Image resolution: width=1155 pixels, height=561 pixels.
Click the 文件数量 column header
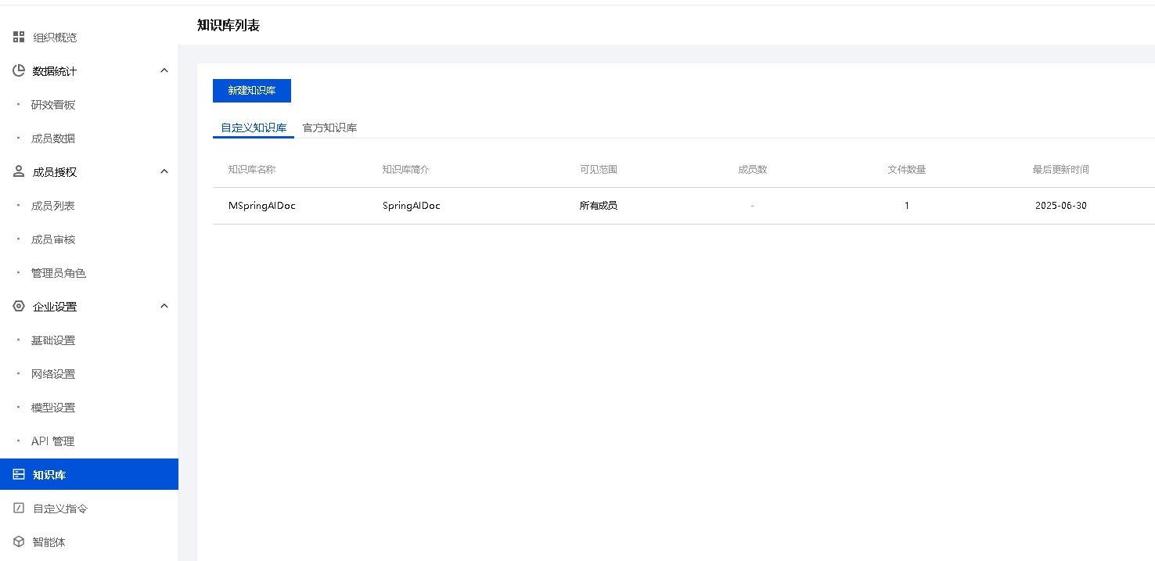[907, 170]
